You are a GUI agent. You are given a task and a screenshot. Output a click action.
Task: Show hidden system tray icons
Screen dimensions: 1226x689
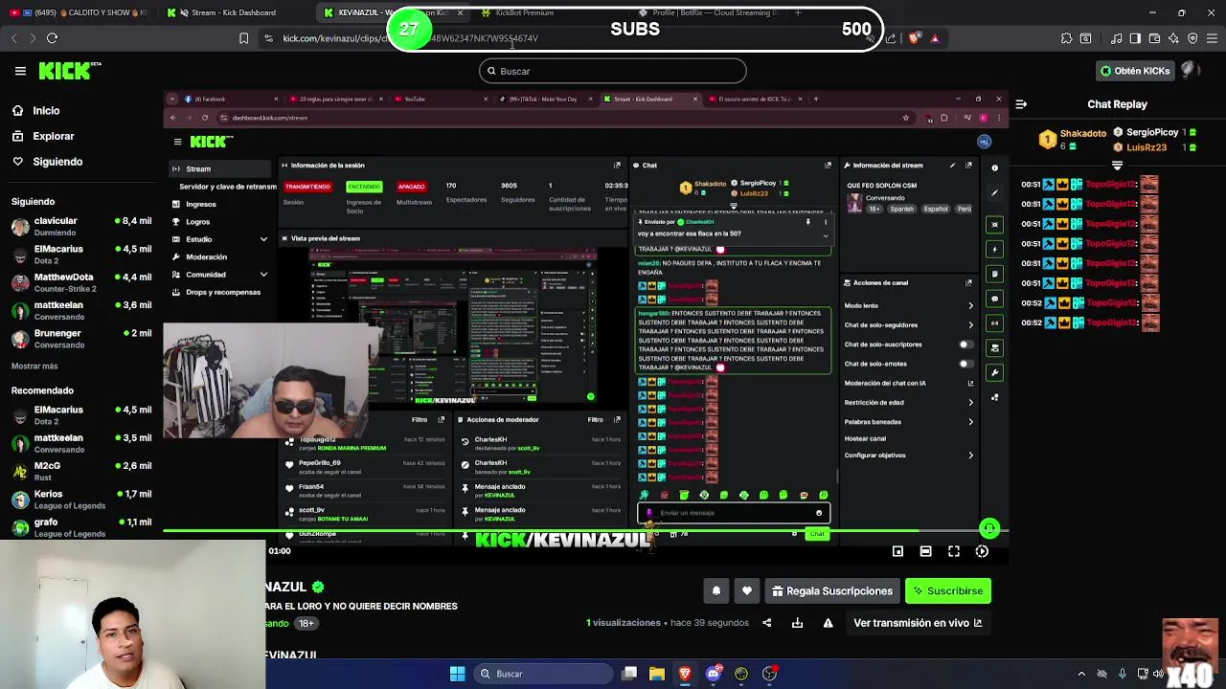(x=1081, y=674)
